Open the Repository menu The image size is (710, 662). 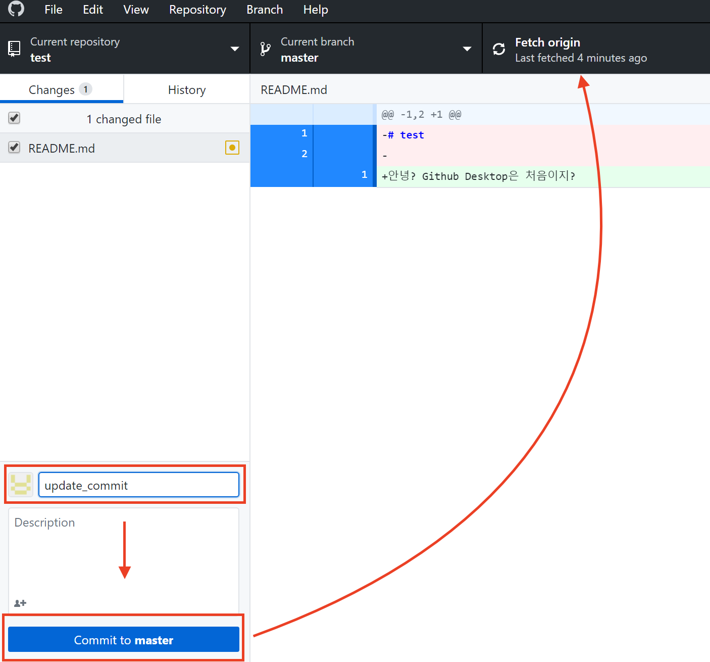(x=197, y=10)
